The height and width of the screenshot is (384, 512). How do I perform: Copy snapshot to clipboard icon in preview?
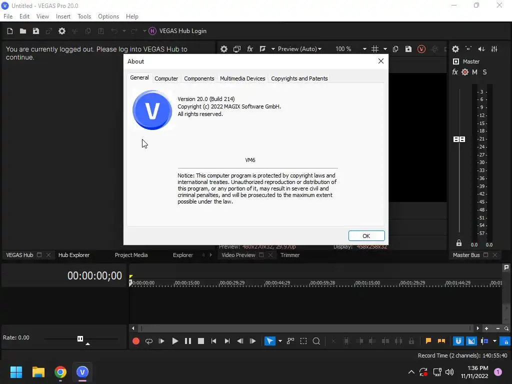395,49
